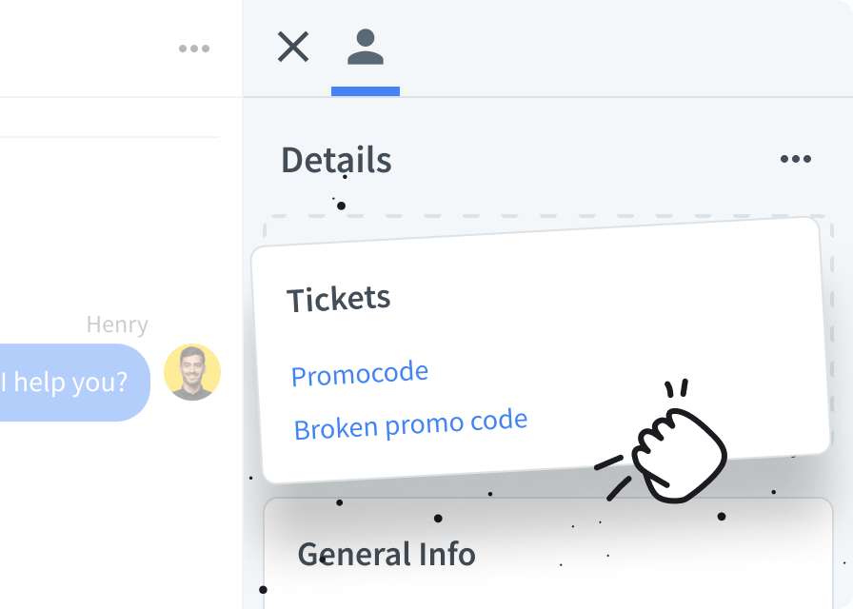This screenshot has width=853, height=609.
Task: Open the Broken promo code ticket
Action: click(409, 424)
